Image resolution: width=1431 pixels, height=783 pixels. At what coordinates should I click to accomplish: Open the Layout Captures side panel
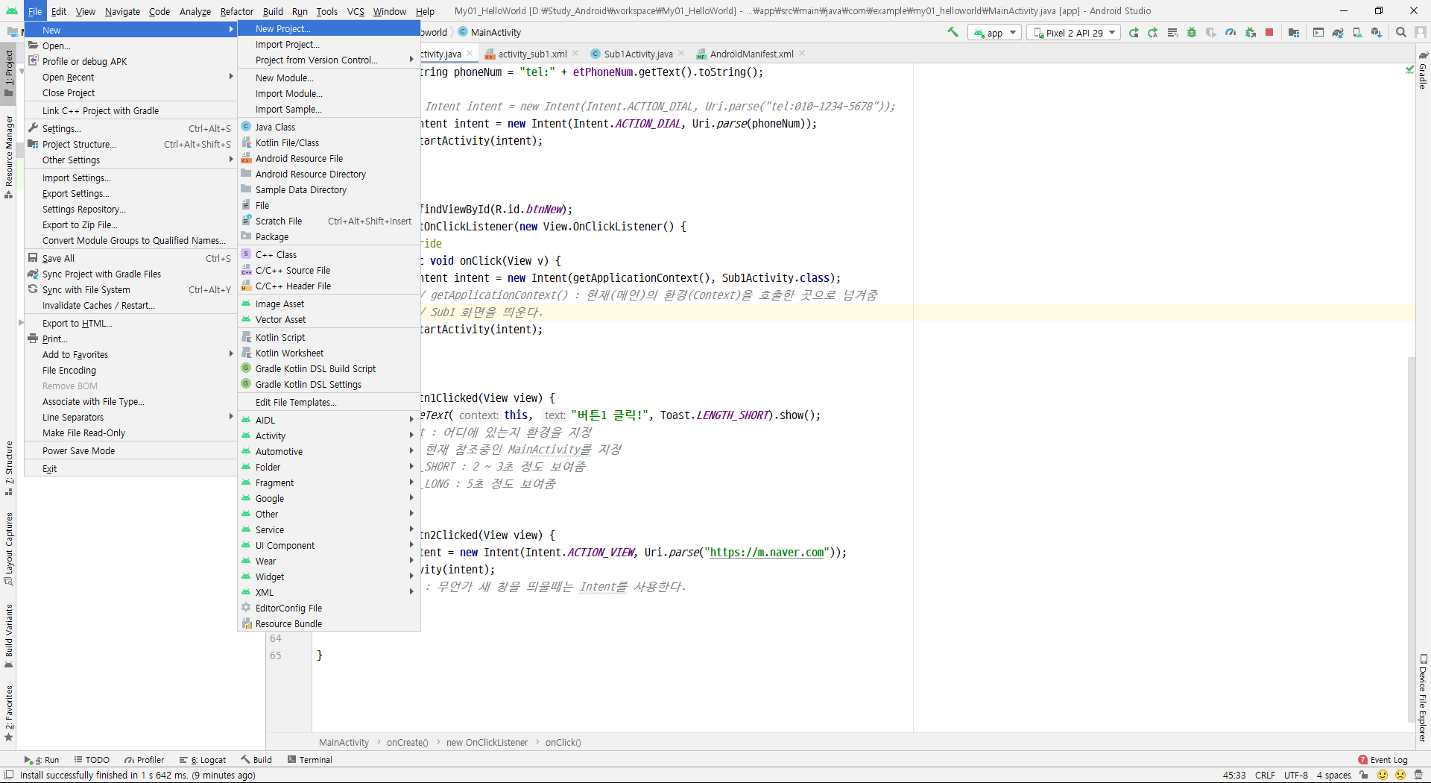click(8, 549)
